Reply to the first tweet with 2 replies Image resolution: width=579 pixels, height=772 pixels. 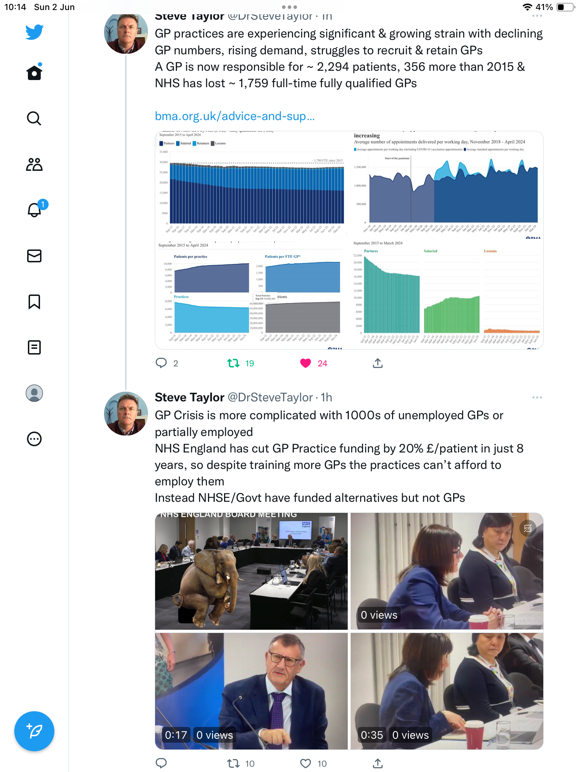tap(161, 363)
